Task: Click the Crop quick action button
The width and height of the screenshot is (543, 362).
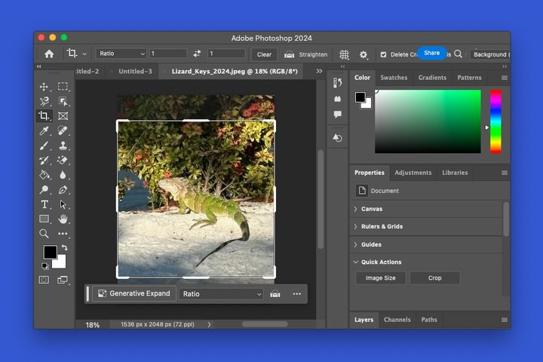Action: pos(434,278)
